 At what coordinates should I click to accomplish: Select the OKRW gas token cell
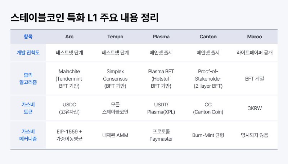coord(255,108)
